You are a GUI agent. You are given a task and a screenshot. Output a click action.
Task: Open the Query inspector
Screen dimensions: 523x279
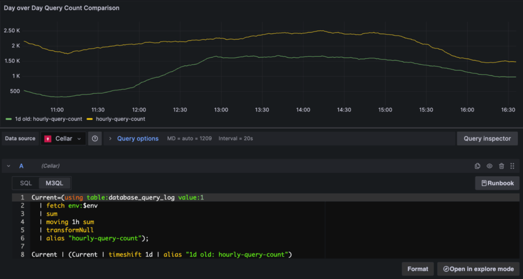click(x=487, y=138)
